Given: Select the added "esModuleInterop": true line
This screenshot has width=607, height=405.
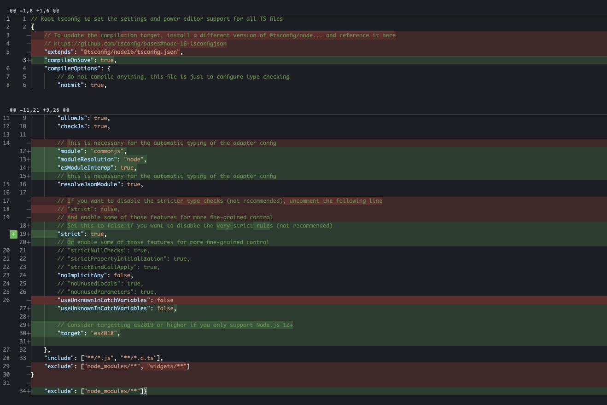Looking at the screenshot, I should pyautogui.click(x=97, y=167).
